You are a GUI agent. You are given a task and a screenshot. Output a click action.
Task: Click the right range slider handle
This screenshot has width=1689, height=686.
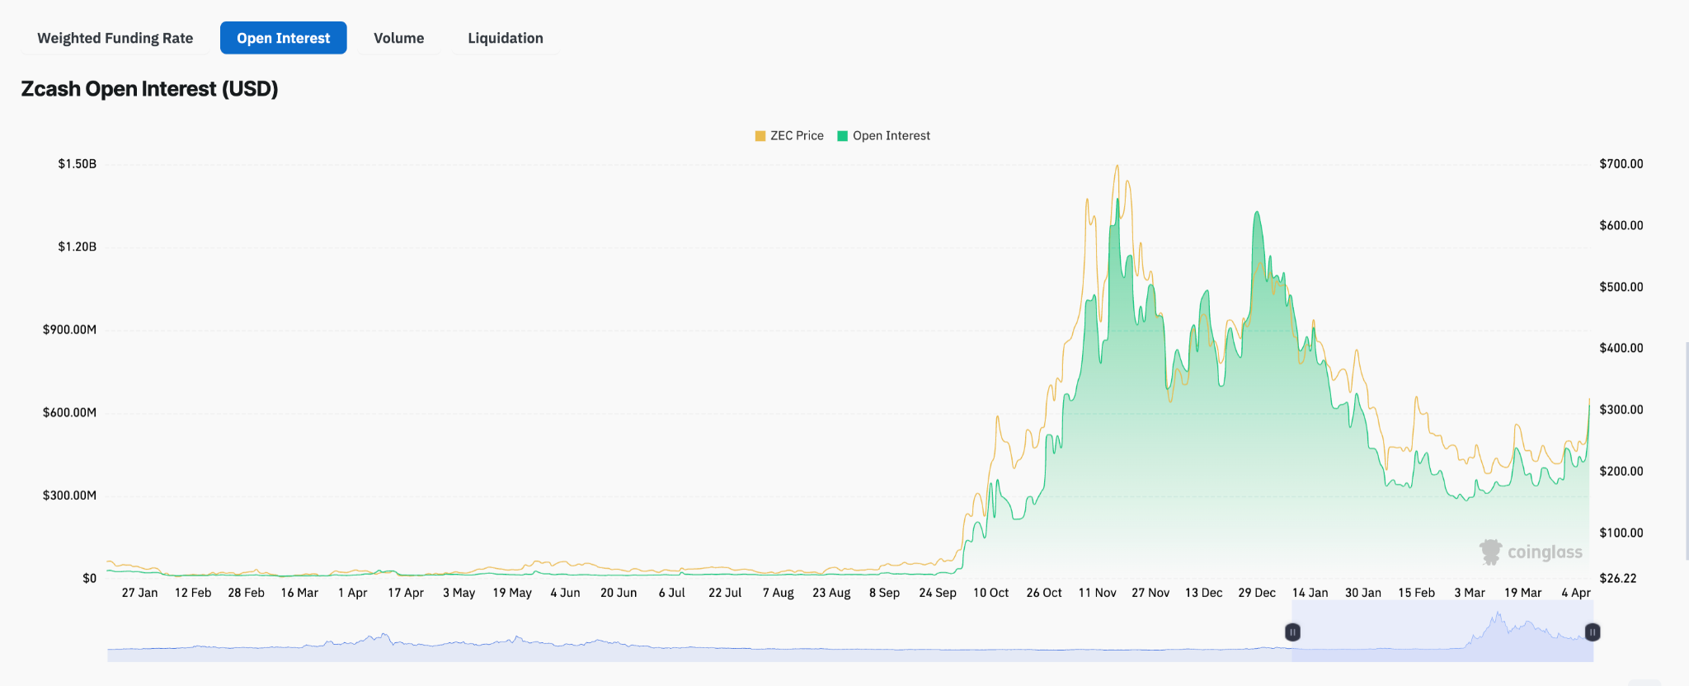point(1593,632)
